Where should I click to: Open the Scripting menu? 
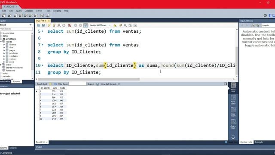click(57, 11)
